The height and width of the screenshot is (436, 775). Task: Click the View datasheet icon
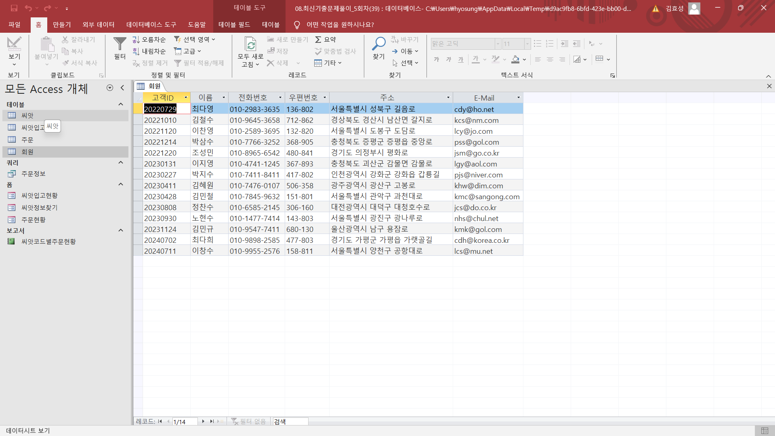click(14, 44)
